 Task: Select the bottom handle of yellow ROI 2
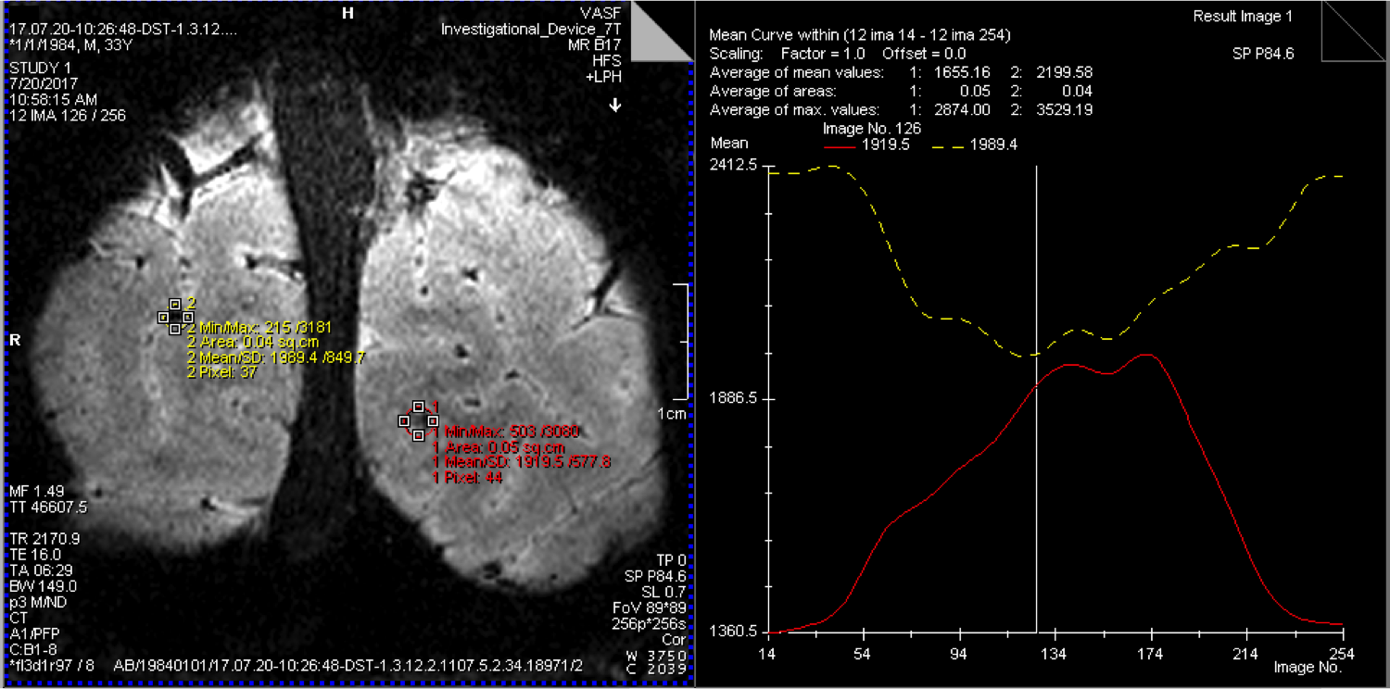175,329
